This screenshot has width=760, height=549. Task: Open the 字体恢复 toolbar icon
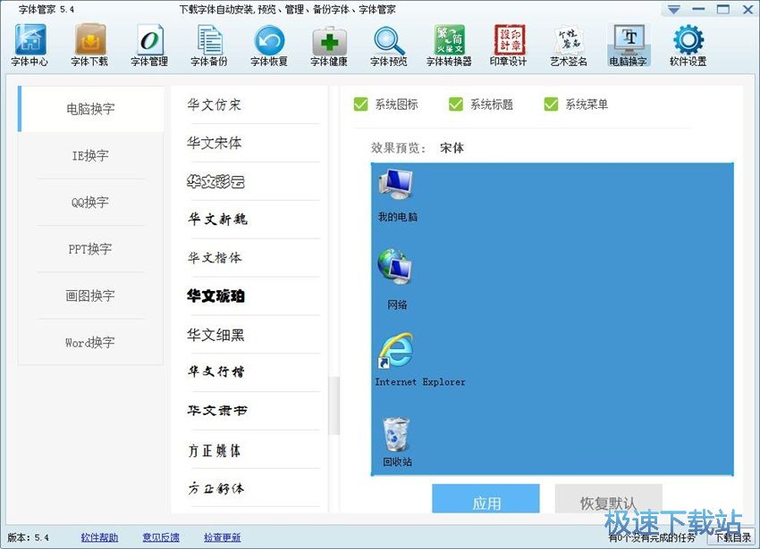coord(269,45)
